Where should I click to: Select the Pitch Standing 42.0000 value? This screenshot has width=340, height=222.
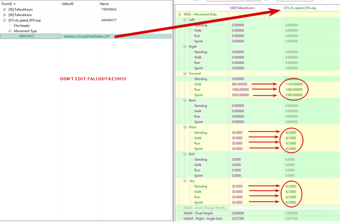point(291,133)
